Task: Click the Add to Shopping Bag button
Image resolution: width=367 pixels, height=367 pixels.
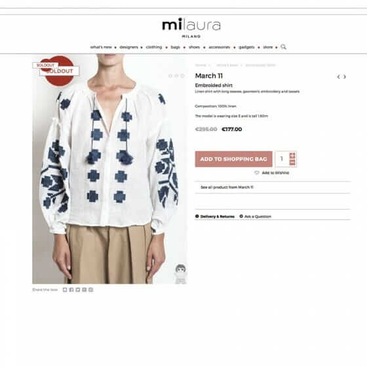Action: coord(233,159)
